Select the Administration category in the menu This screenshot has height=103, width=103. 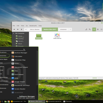click(x=4, y=84)
